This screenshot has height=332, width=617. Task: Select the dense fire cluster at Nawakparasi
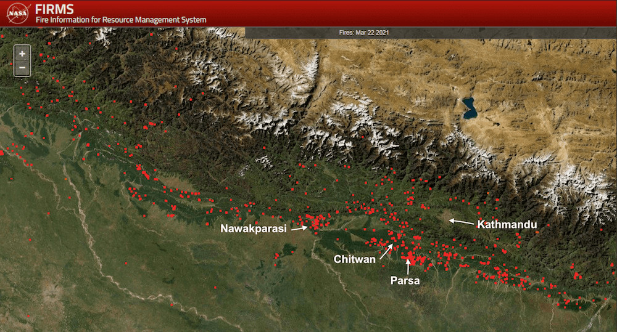click(x=317, y=222)
